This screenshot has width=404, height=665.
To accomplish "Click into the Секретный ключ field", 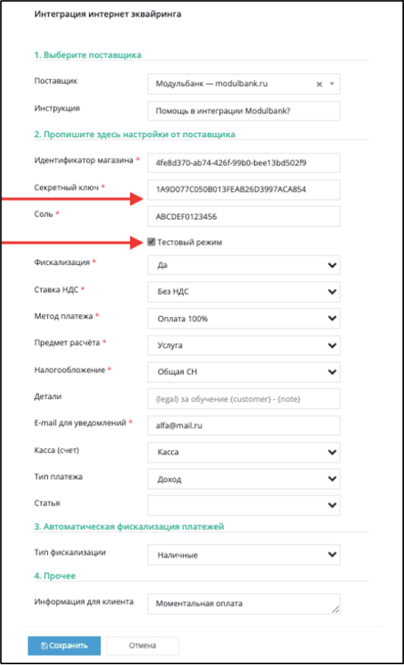I will pyautogui.click(x=244, y=189).
